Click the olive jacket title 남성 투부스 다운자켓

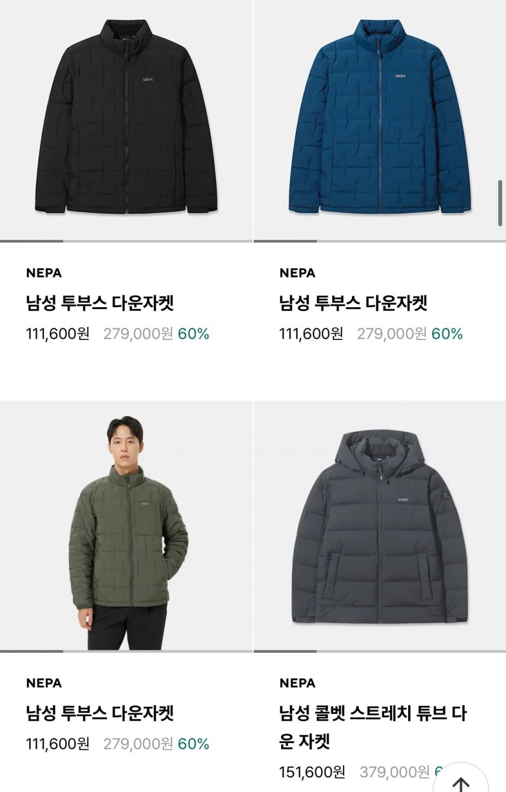click(x=100, y=713)
